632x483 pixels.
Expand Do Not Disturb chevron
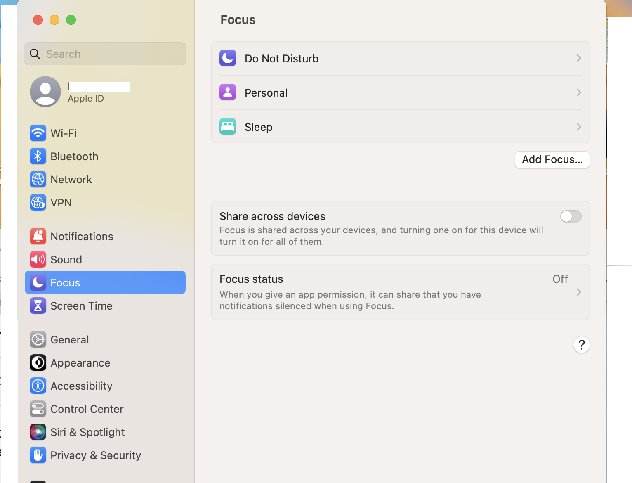tap(579, 58)
